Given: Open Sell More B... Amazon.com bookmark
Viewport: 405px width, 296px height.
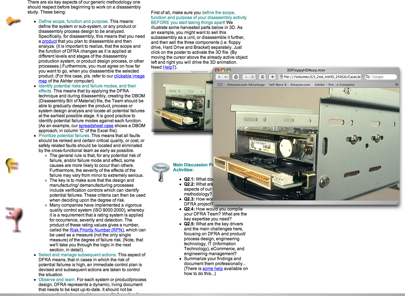Looking at the screenshot, I should (x=290, y=85).
